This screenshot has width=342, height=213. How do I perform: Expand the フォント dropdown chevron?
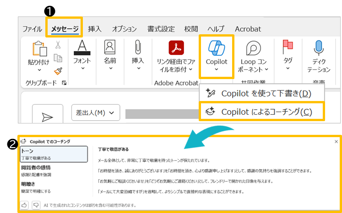click(x=82, y=69)
